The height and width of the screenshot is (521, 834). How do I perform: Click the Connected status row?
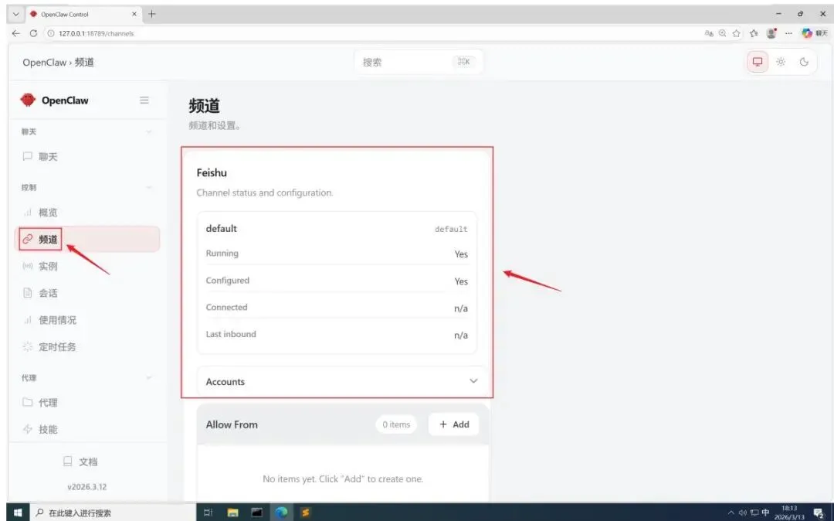pyautogui.click(x=337, y=308)
